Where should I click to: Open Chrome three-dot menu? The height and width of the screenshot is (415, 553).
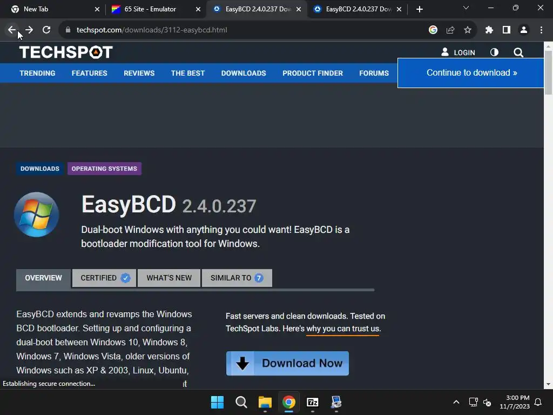[541, 30]
